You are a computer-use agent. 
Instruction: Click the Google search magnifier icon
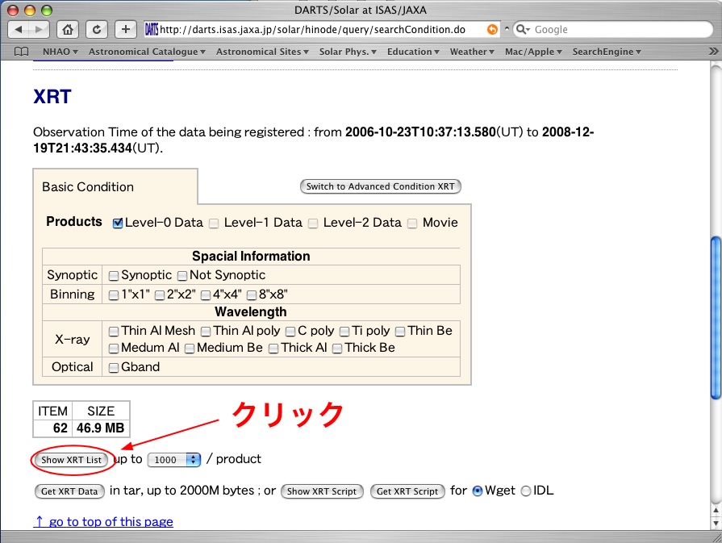point(523,29)
